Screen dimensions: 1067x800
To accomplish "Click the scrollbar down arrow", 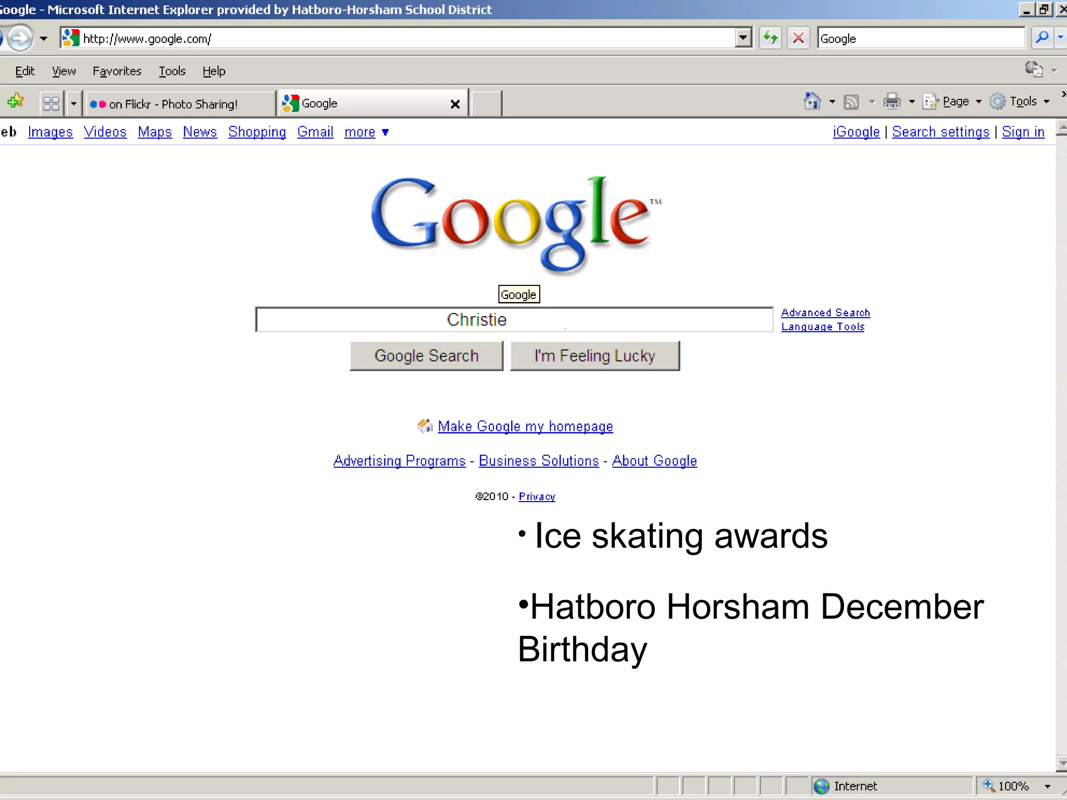I will (x=1061, y=762).
